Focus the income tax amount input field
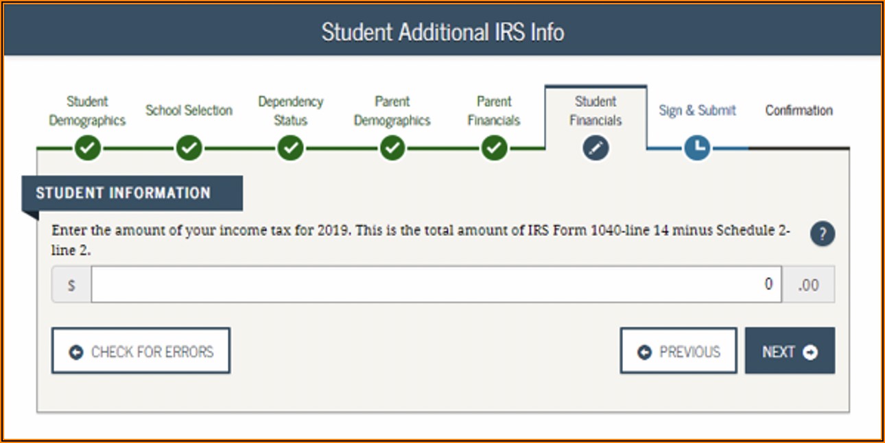This screenshot has width=885, height=443. click(x=436, y=285)
